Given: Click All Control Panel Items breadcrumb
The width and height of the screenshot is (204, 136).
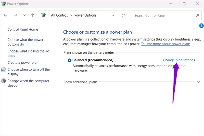Looking at the screenshot, I should coord(60,15).
